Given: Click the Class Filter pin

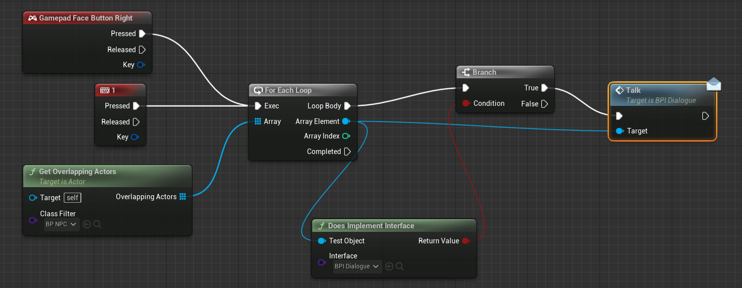Looking at the screenshot, I should tap(33, 220).
